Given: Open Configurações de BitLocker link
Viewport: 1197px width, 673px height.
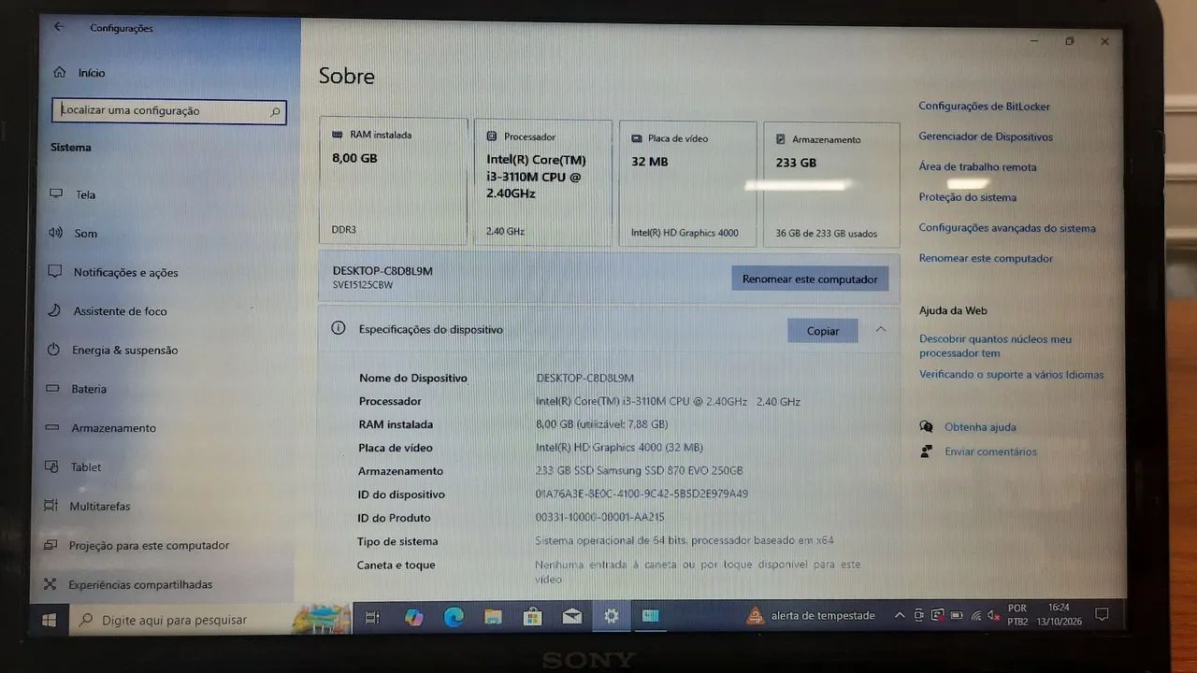Looking at the screenshot, I should coord(985,107).
